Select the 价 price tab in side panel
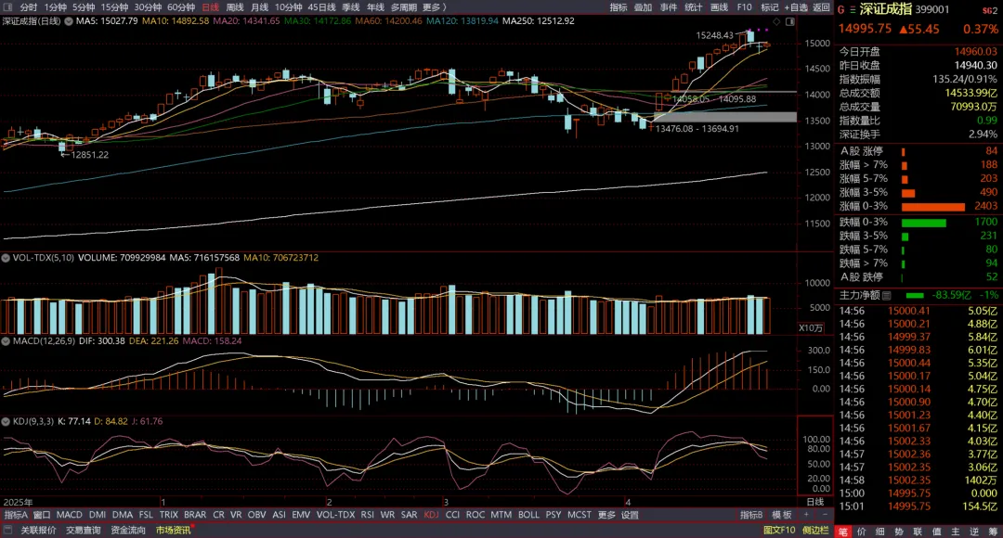 click(x=862, y=532)
